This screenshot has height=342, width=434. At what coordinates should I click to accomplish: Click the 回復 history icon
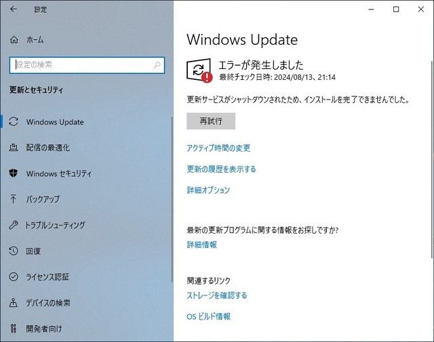click(x=14, y=251)
